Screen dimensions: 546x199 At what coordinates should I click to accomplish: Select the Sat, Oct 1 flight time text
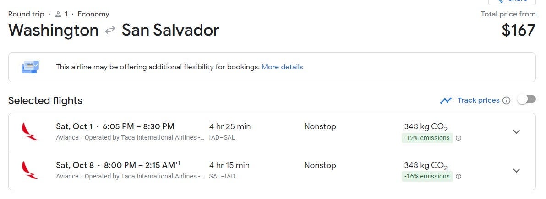point(115,126)
